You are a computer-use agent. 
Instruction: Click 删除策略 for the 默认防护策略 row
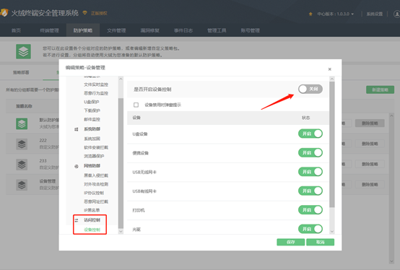coord(370,123)
